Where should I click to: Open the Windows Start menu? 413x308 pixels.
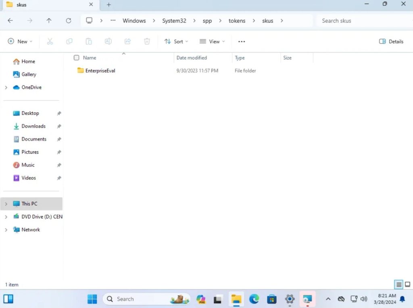[x=92, y=299]
